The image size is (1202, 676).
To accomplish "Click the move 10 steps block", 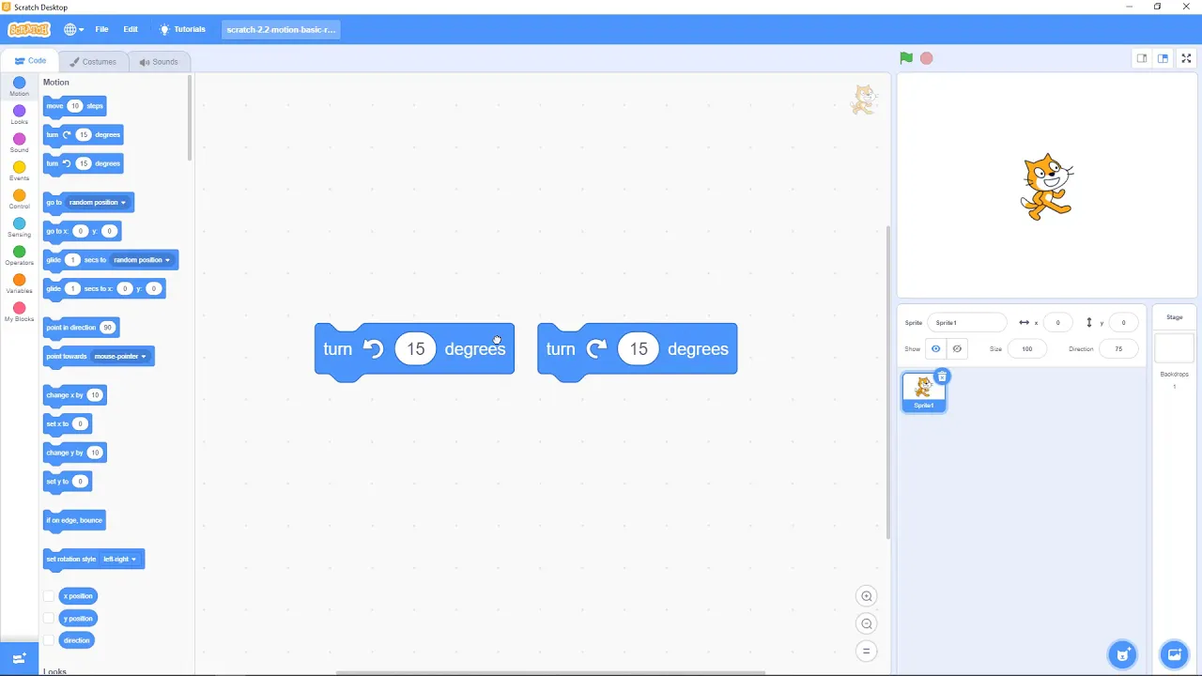I will click(x=74, y=106).
